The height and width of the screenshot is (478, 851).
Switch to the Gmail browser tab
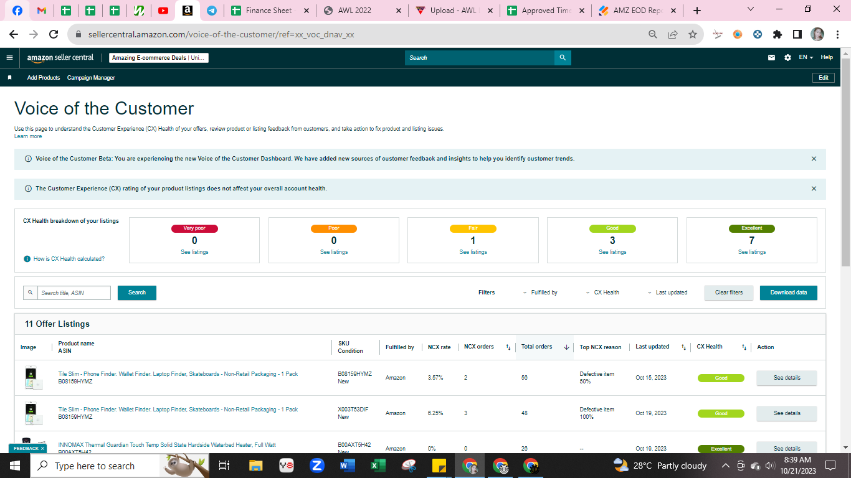(41, 10)
